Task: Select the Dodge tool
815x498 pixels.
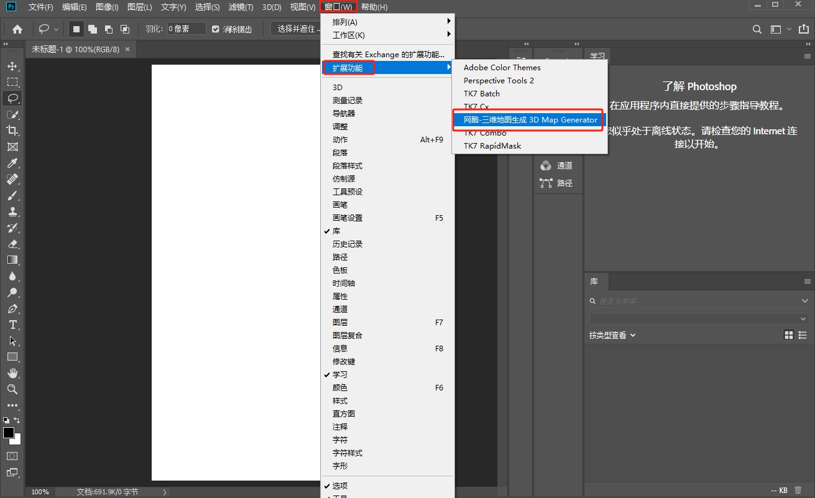Action: pos(12,292)
